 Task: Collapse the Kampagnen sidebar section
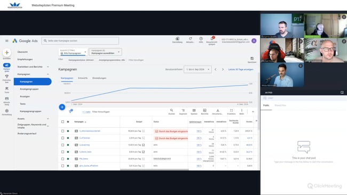(48, 74)
